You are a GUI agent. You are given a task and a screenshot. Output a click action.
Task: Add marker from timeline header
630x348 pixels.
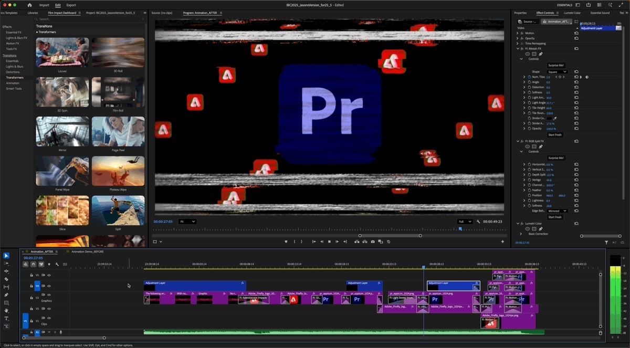tap(49, 264)
